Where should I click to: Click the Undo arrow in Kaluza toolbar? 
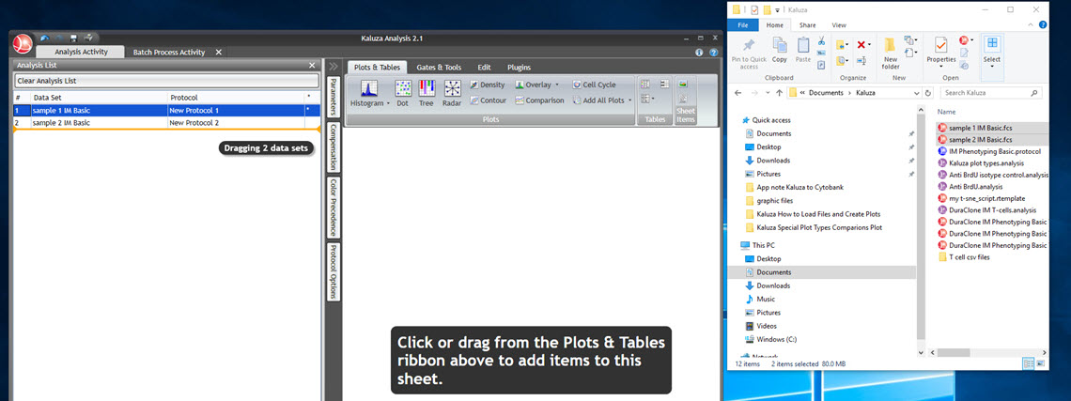(x=45, y=38)
